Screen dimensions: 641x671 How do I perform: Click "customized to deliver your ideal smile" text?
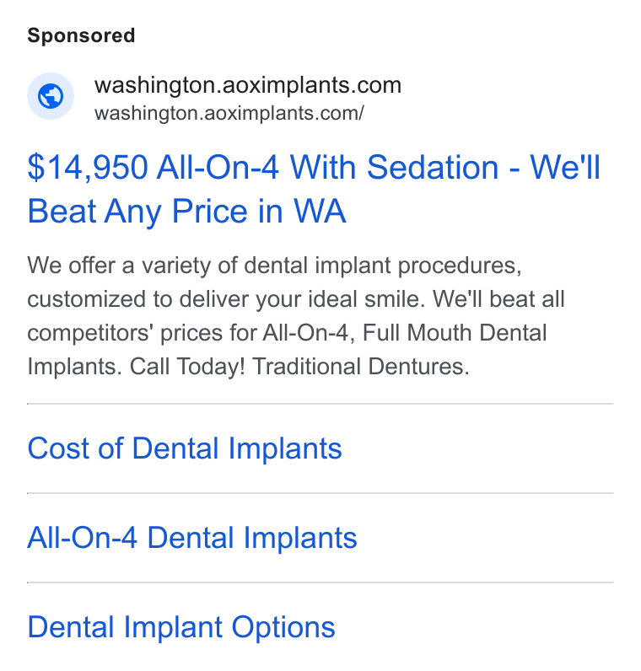pos(226,299)
